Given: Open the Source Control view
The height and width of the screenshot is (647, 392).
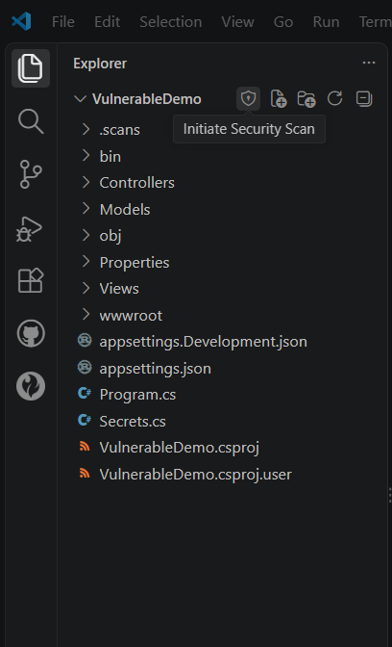Looking at the screenshot, I should click(31, 174).
